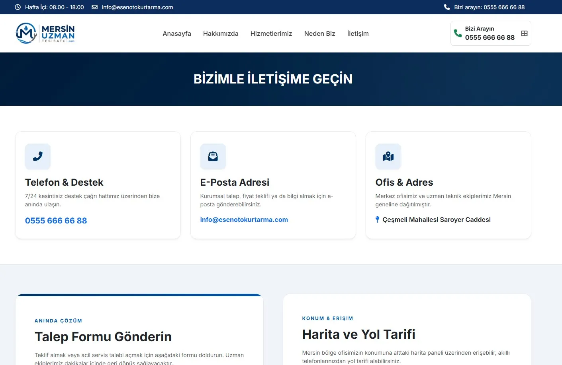The height and width of the screenshot is (365, 562).
Task: Click the Mersin Uzman Tesisatçı logo
Action: tap(45, 33)
